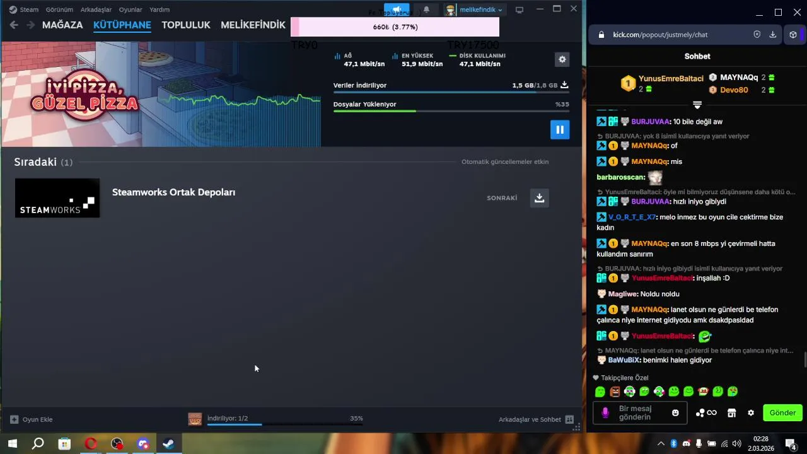Click the forward navigation arrow in Steam

(30, 25)
